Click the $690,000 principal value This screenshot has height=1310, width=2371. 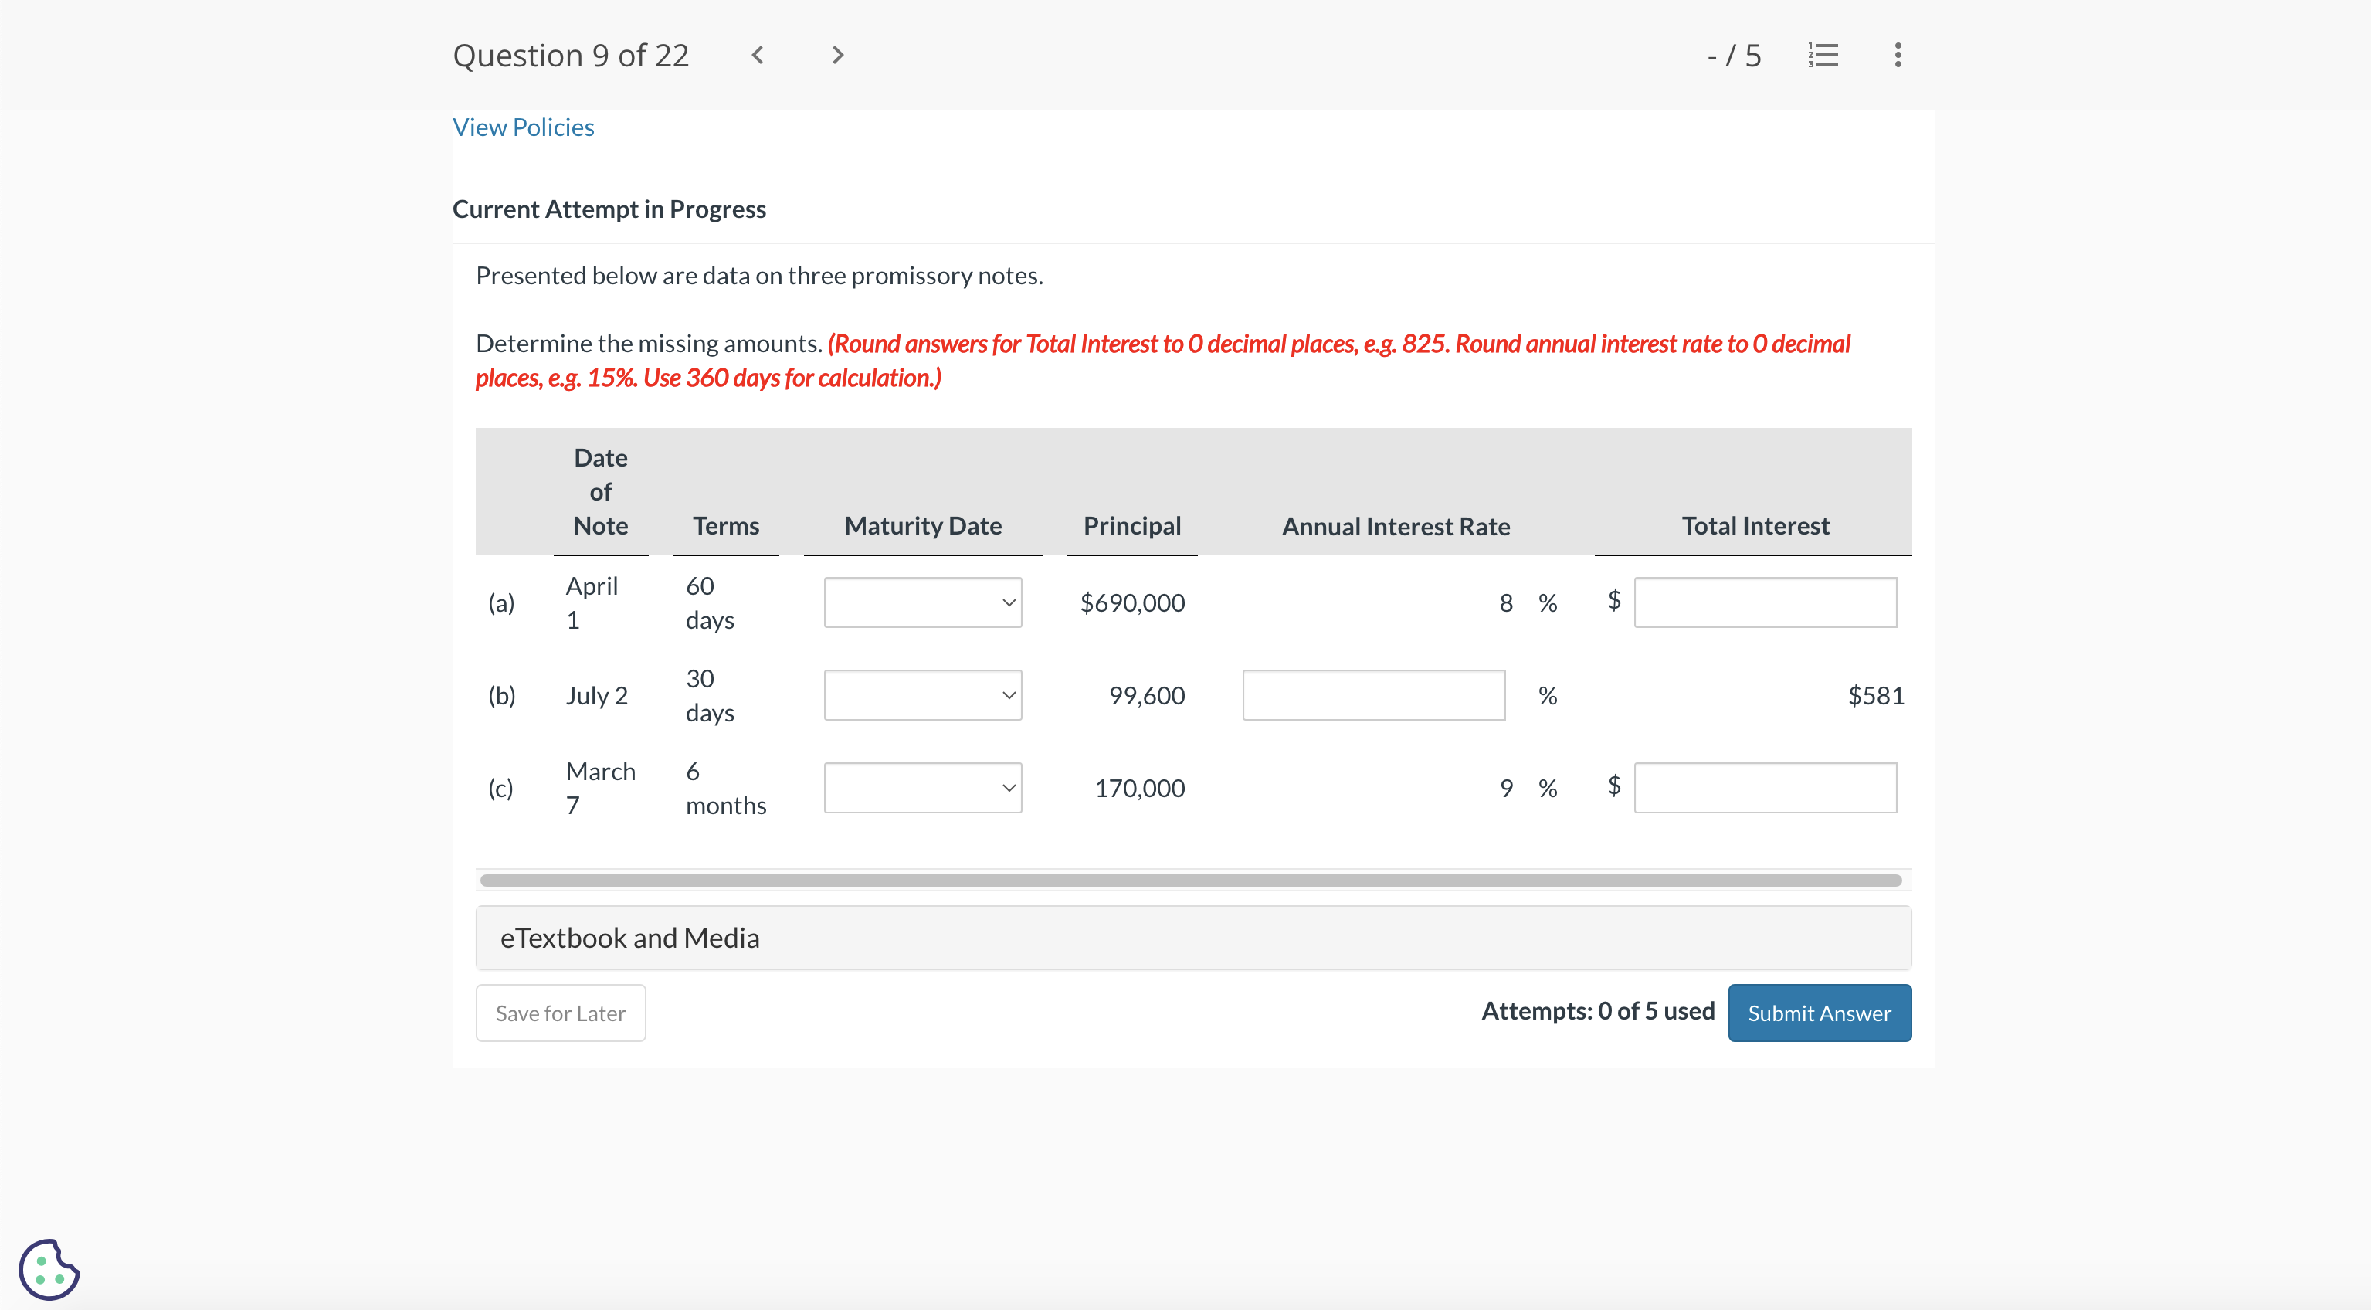click(1132, 603)
